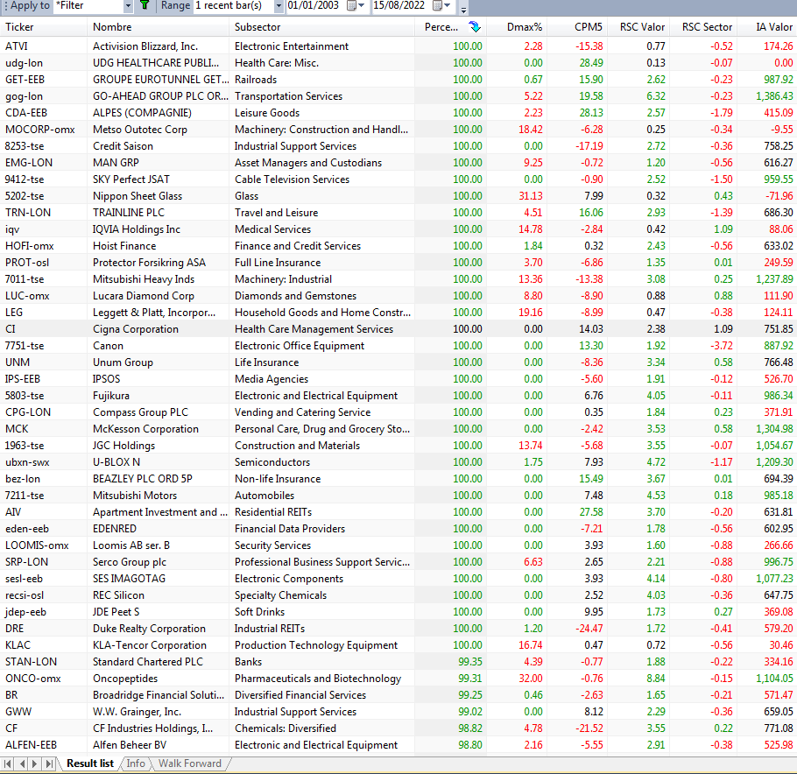Screen dimensions: 797x774
Task: Open the toolbar overflow options arrow
Action: [x=463, y=9]
